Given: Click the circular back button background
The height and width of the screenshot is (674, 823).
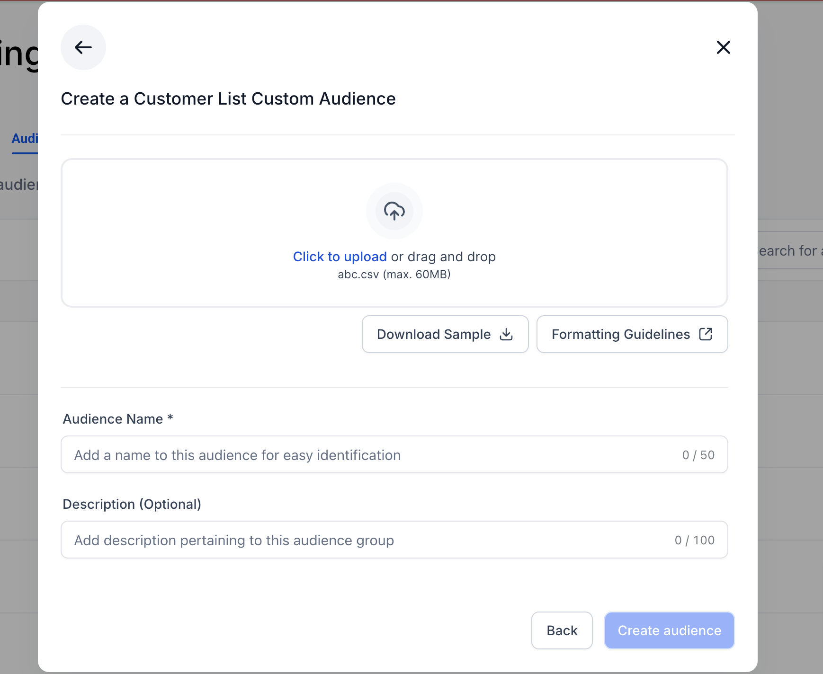Looking at the screenshot, I should point(83,47).
